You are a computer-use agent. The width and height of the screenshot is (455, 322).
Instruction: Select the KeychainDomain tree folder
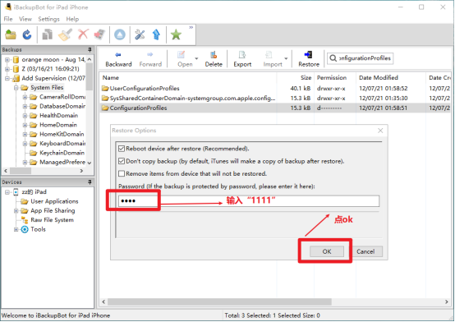(x=62, y=153)
